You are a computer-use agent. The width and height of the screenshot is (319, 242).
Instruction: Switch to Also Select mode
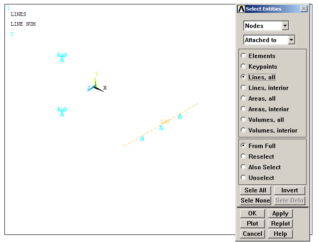click(243, 167)
